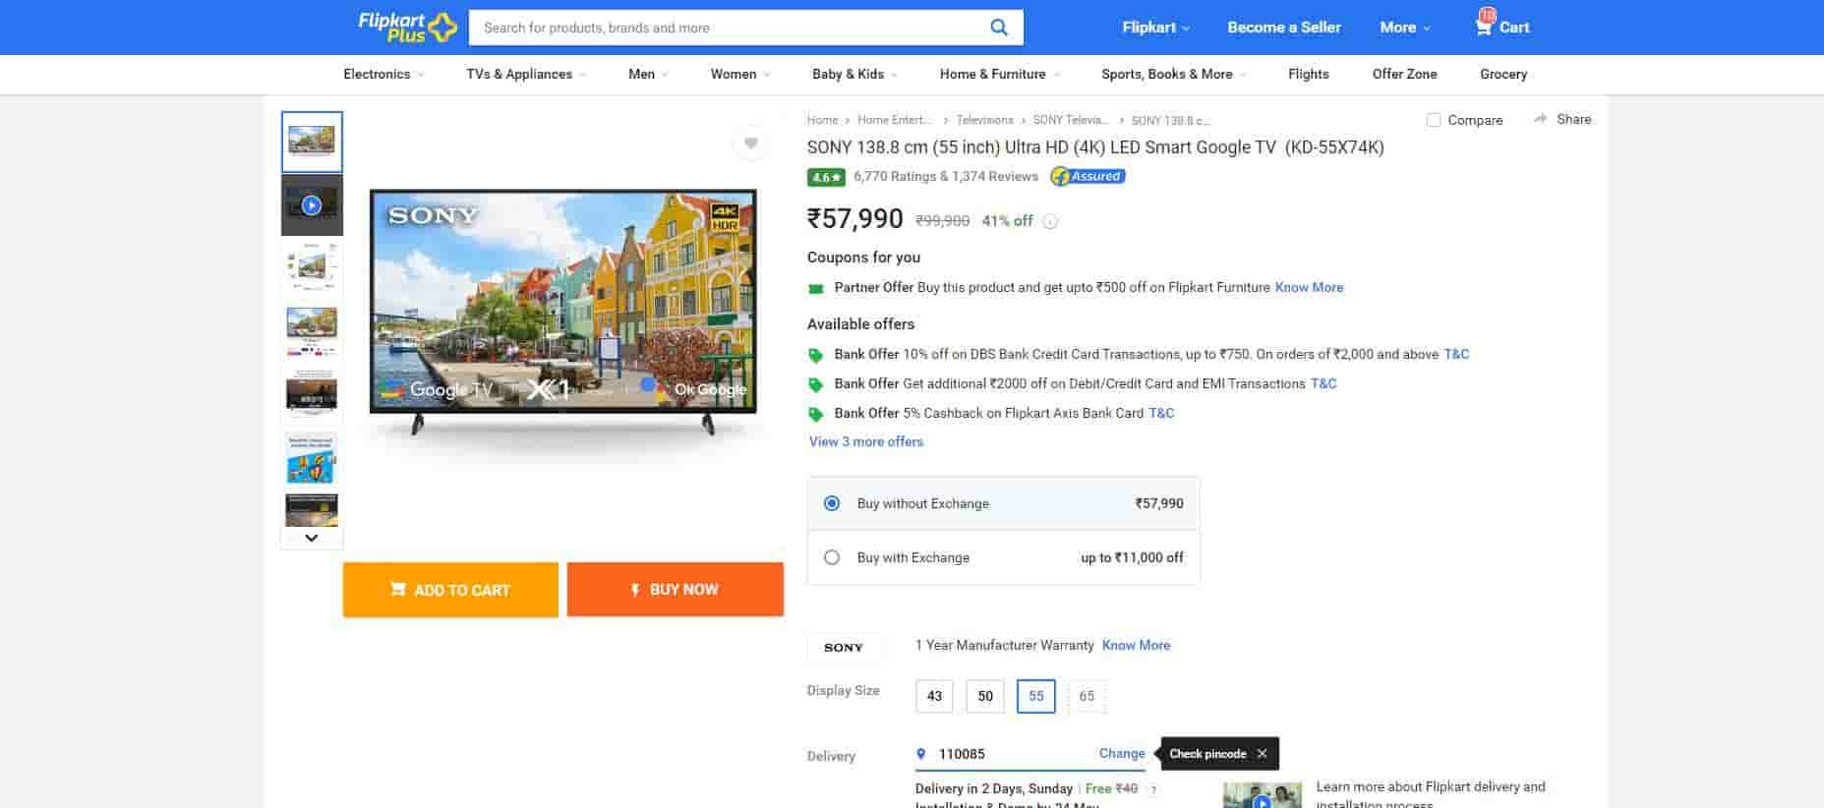Close the Check pincode tooltip

click(1262, 754)
